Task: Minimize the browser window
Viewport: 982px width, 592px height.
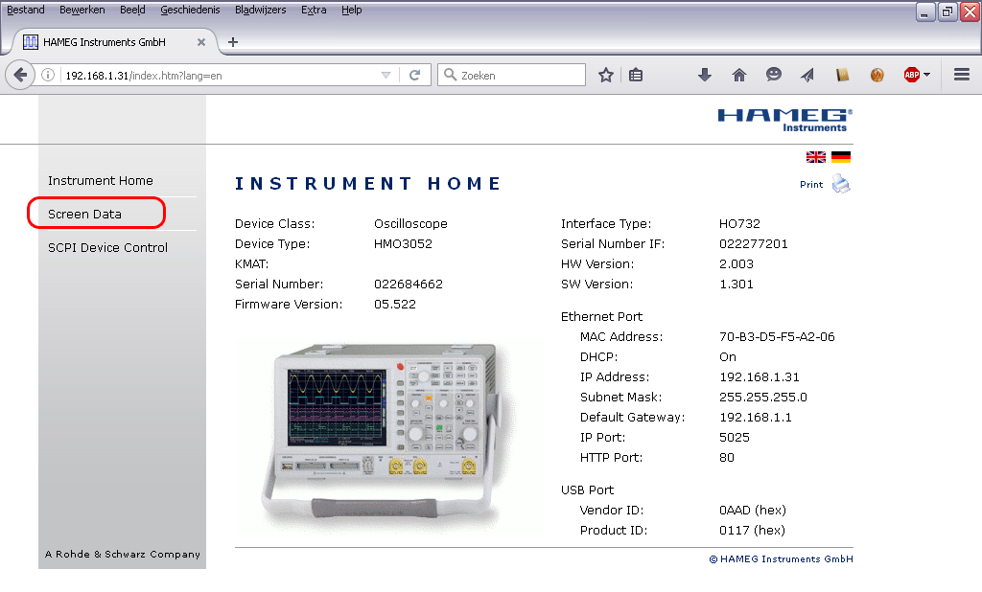Action: coord(925,11)
